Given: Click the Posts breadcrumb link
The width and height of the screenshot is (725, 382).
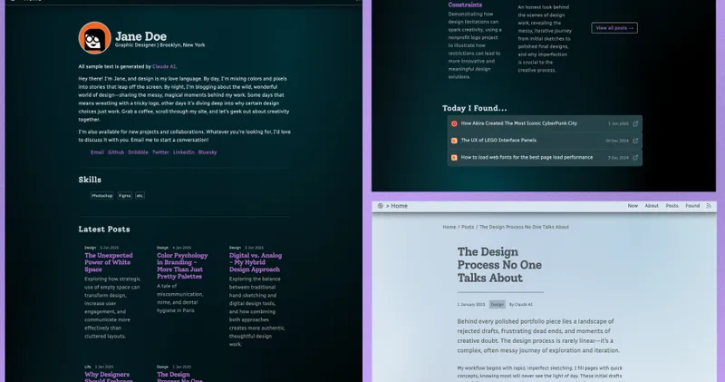Looking at the screenshot, I should pyautogui.click(x=467, y=227).
